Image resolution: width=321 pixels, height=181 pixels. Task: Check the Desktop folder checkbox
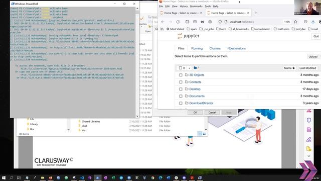pos(181,89)
